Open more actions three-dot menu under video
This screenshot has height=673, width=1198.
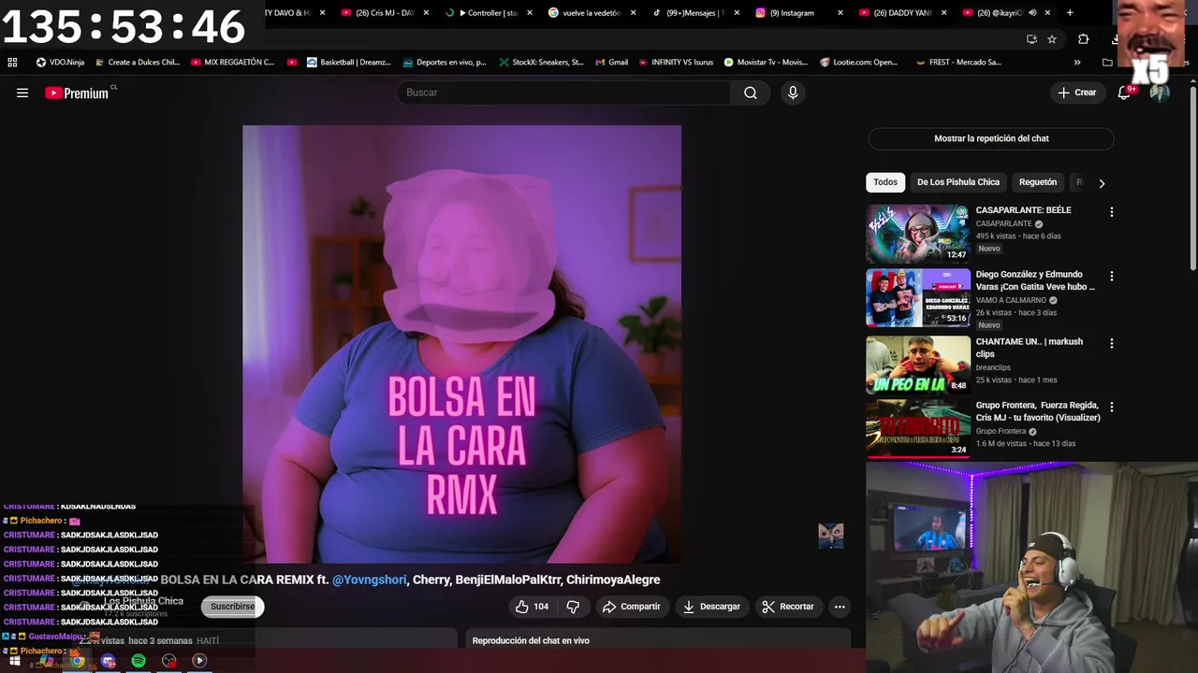(840, 607)
